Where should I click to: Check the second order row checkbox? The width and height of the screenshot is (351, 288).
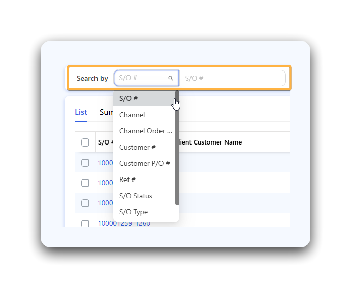coord(85,183)
